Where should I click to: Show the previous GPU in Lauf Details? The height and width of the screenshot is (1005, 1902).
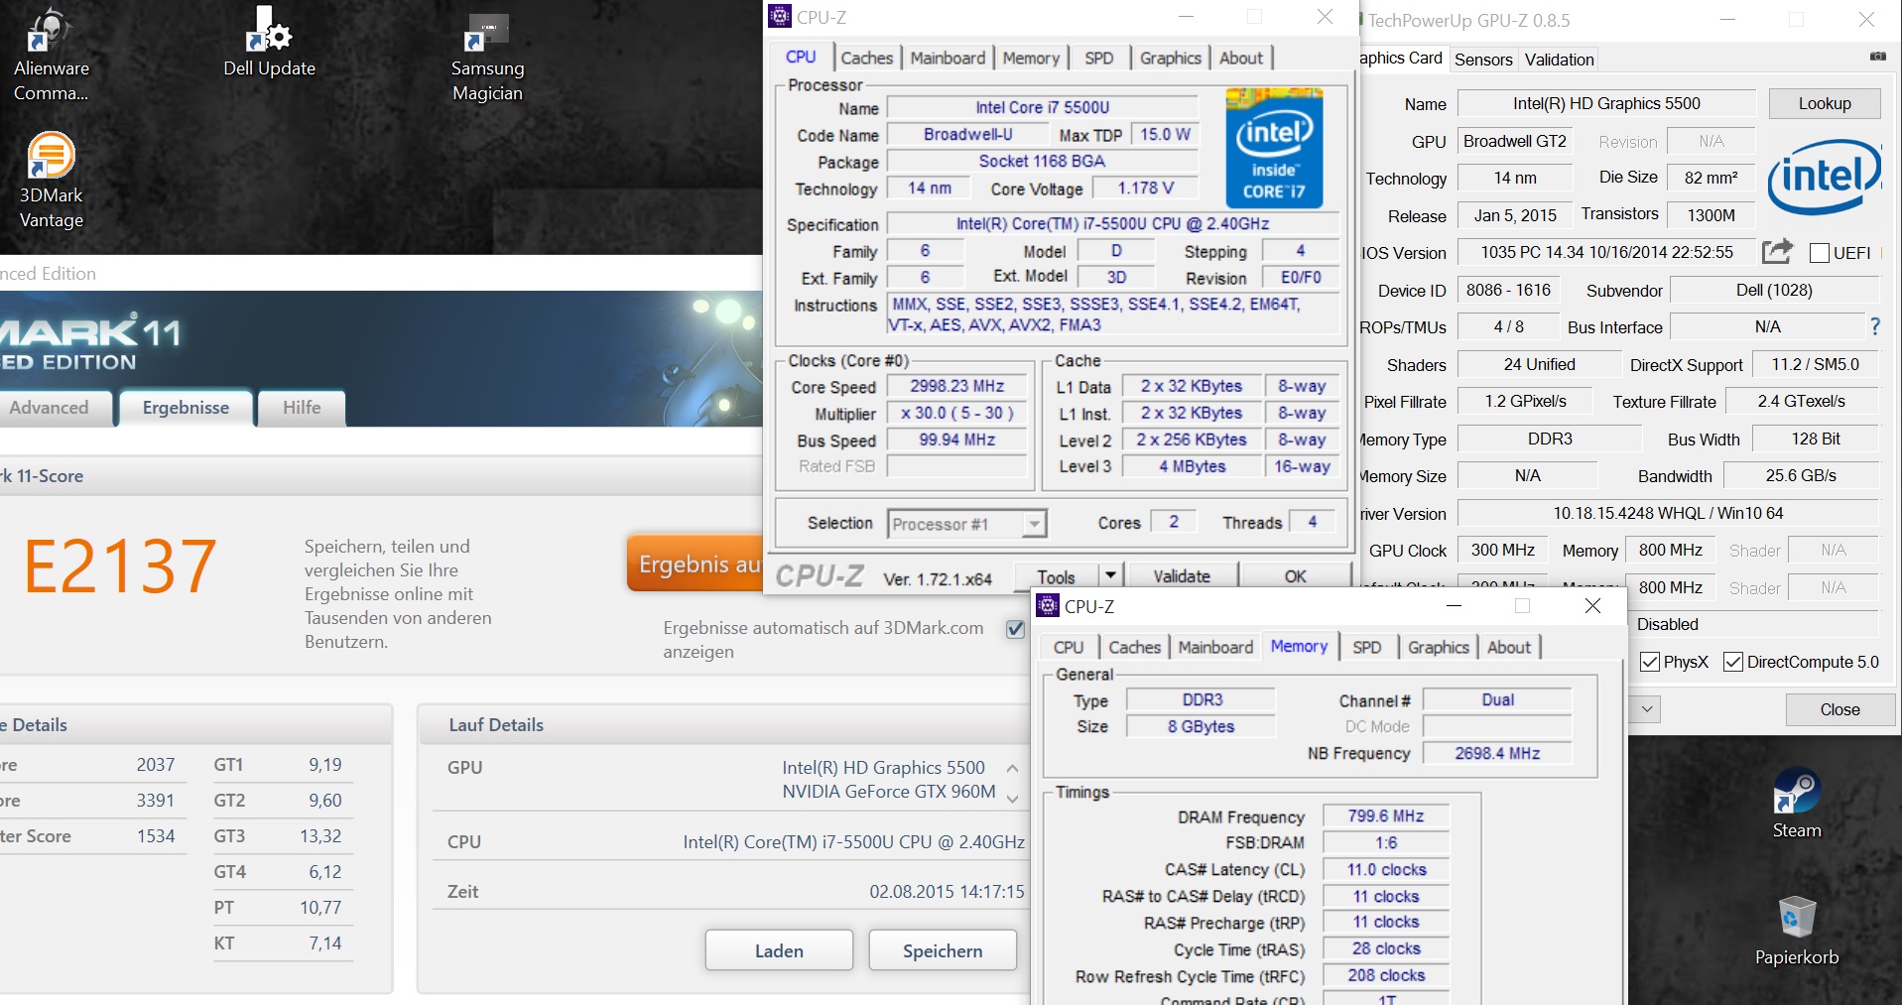1012,768
